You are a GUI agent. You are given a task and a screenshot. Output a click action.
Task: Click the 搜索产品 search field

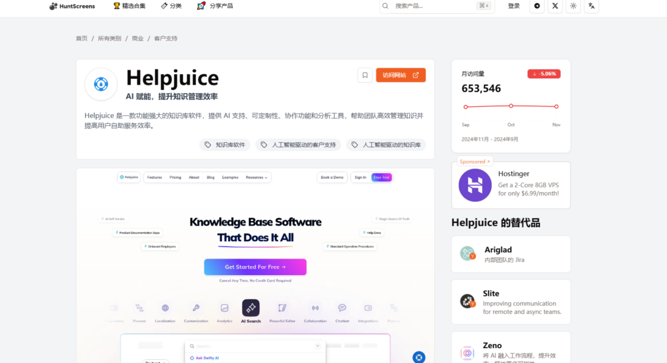437,6
